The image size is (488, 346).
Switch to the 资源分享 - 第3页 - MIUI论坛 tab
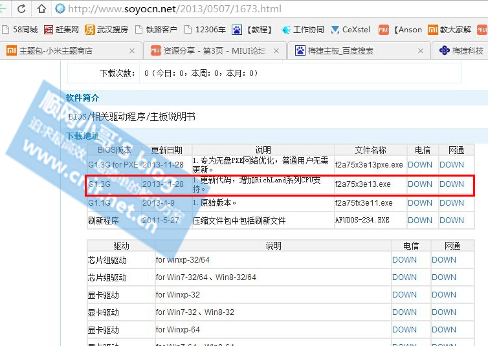[x=214, y=50]
